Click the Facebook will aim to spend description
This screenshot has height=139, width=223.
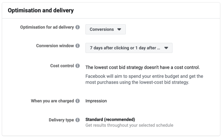144,79
